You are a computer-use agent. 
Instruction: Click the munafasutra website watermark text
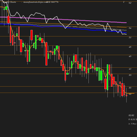35,2
